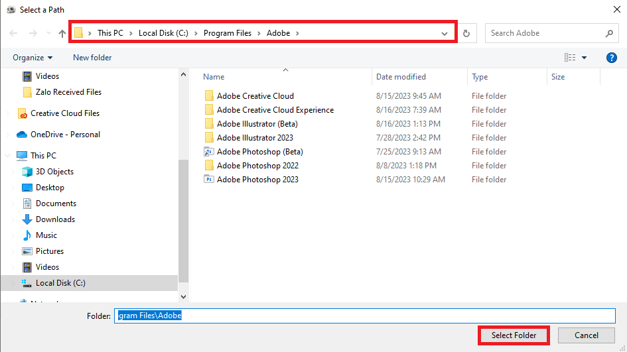Open Help with question mark icon
This screenshot has width=627, height=352.
coord(611,58)
